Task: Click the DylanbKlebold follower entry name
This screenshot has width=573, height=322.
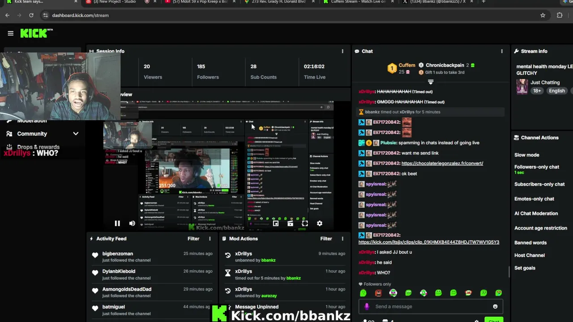Action: click(x=119, y=271)
